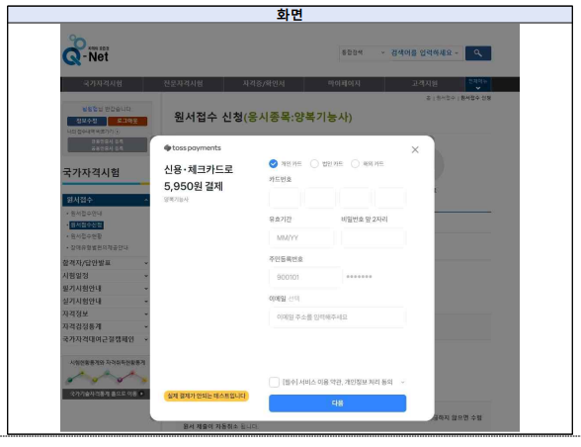
Task: Select 개인카드 radio option
Action: [273, 163]
